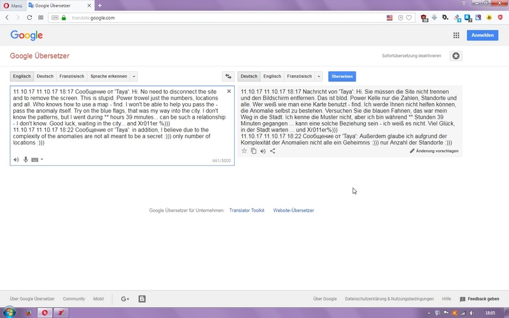This screenshot has width=509, height=318.
Task: Click the VPN badge in address bar
Action: click(55, 18)
